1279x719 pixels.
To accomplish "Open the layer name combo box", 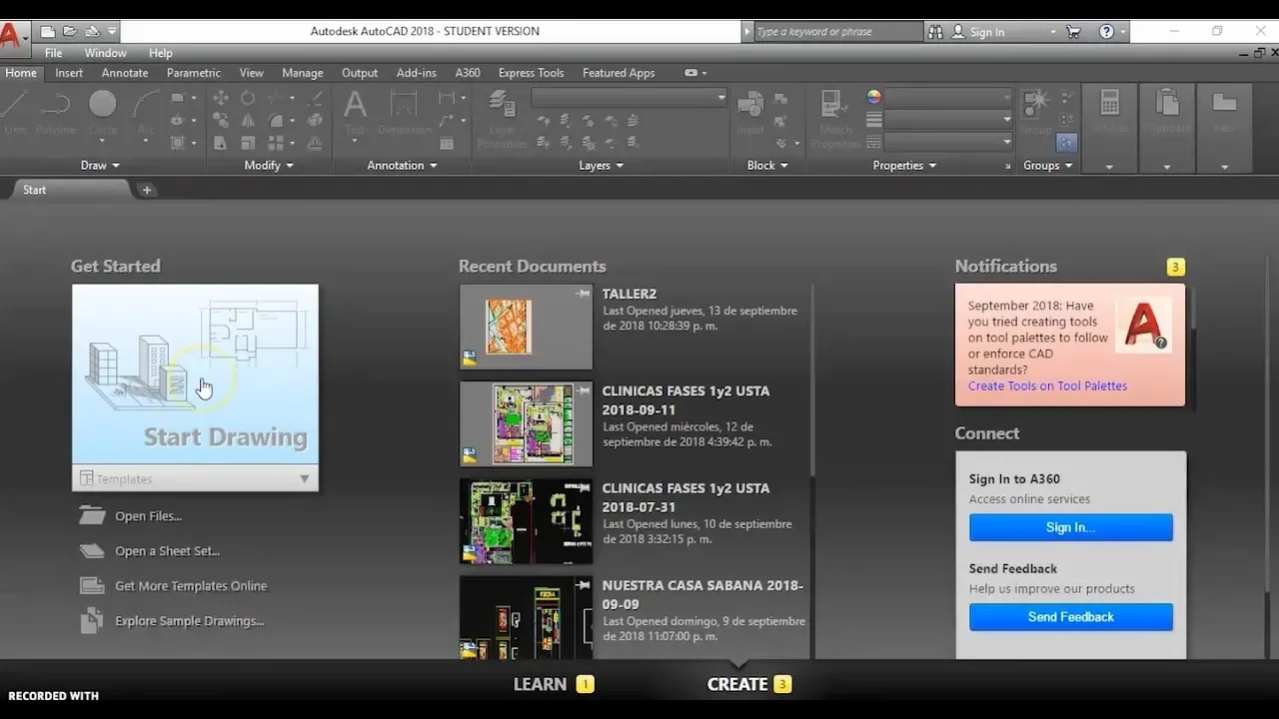I will [629, 98].
